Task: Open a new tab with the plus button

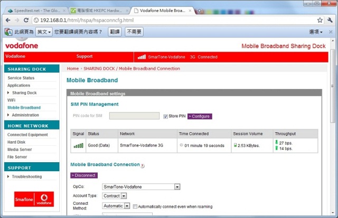Action: point(200,11)
